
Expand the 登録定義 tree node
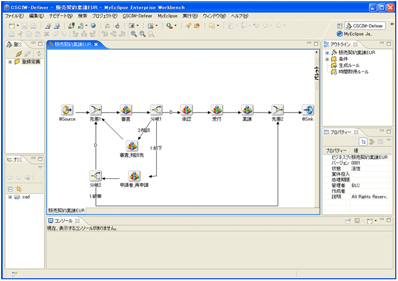point(10,62)
